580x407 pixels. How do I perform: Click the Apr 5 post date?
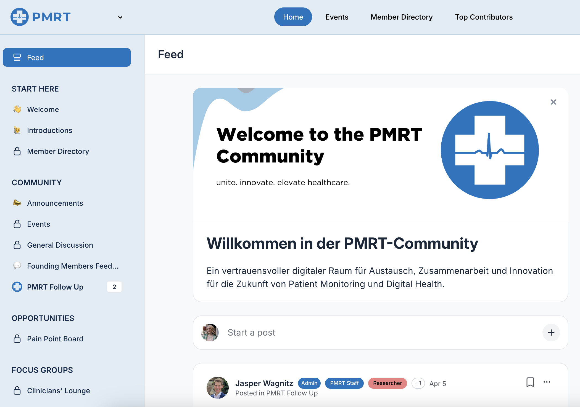click(x=438, y=384)
